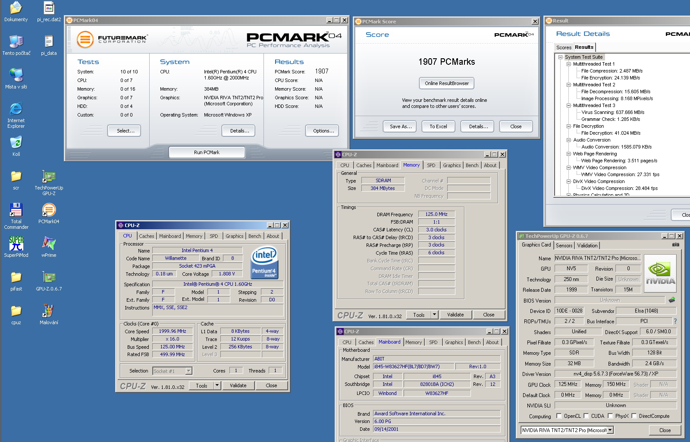690x442 pixels.
Task: Open Tools dropdown arrow in CPU-Z CPU window
Action: pos(217,385)
